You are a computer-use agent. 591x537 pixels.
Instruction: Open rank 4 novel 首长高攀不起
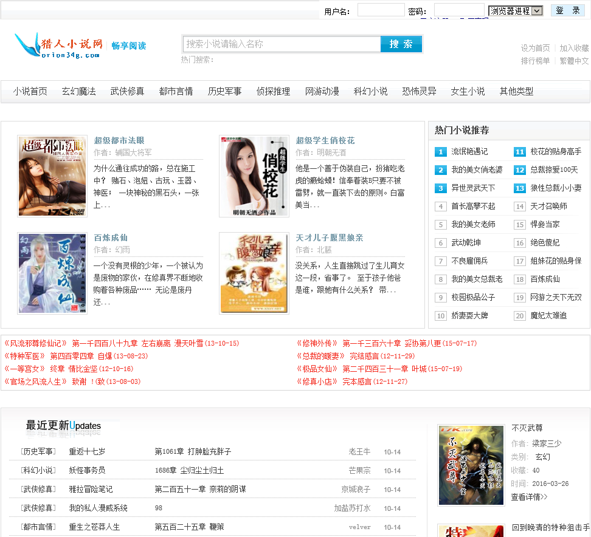coord(474,207)
